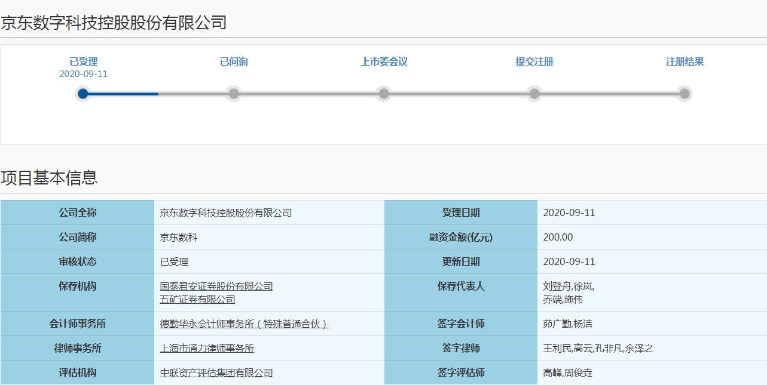Click the 上市委会议 progress step dot
Screen dimensions: 767x385
[384, 94]
